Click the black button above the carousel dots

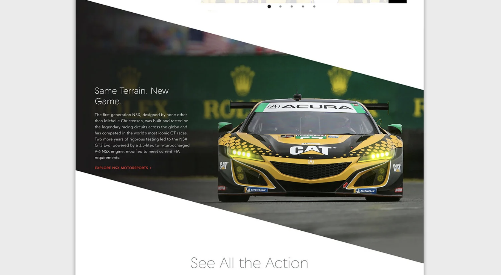(x=397, y=1)
